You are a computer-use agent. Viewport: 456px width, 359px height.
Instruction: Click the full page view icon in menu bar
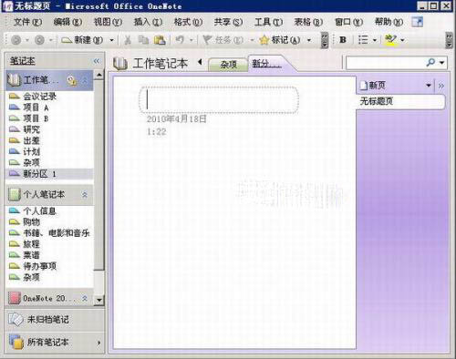coord(417,22)
